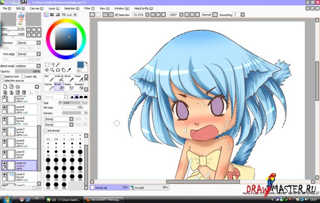Select the eyedropper color picker tool
The image size is (320, 203).
click(x=69, y=70)
